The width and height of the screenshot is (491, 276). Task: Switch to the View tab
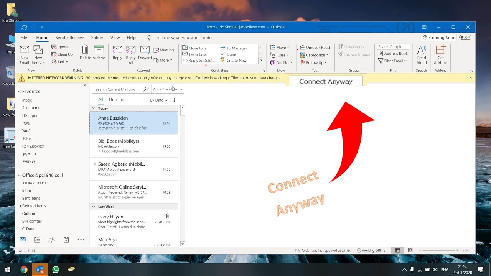click(x=115, y=38)
